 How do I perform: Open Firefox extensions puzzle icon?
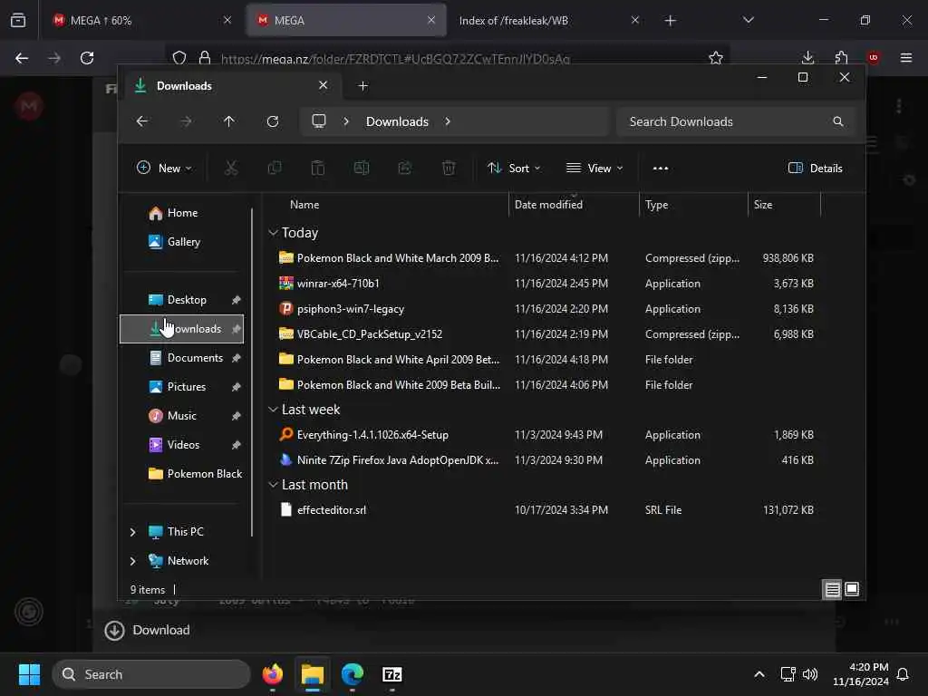tap(841, 58)
